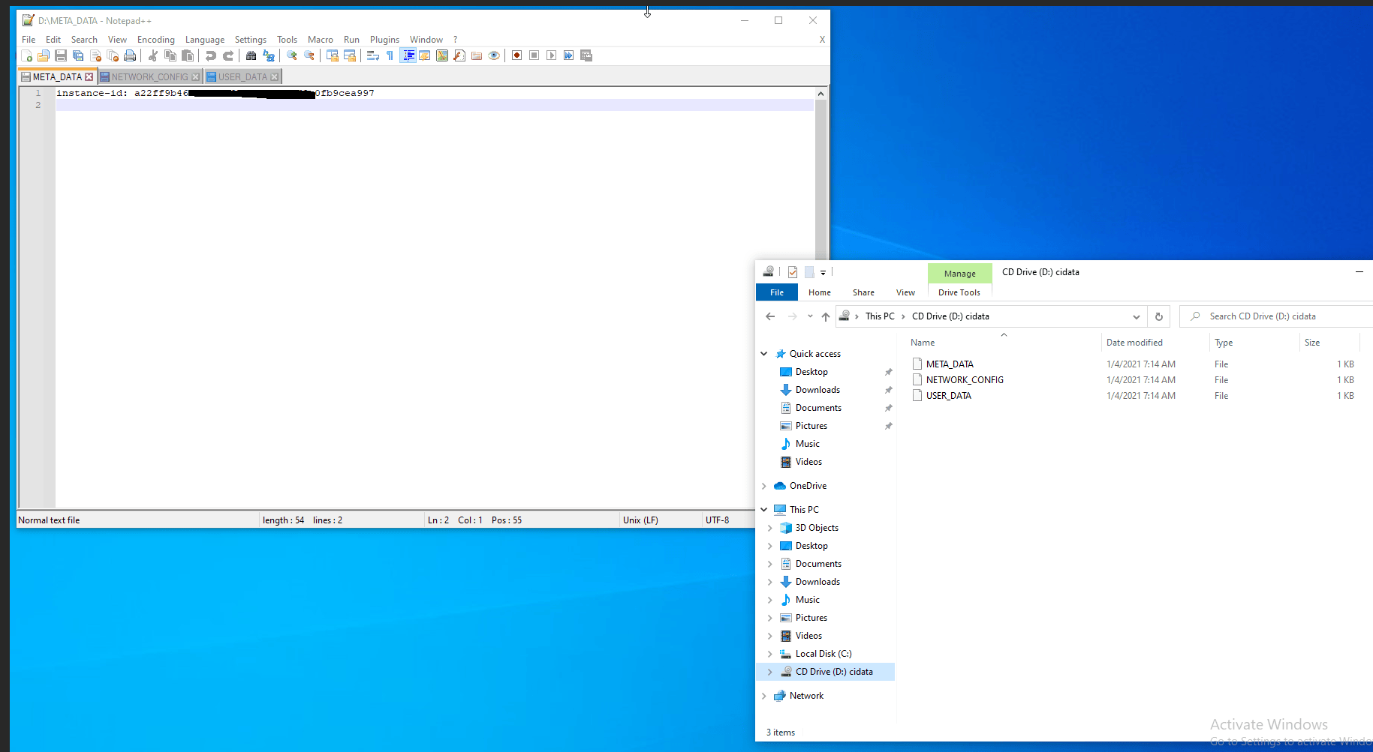Click the Save All toolbar icon
Viewport: 1373px width, 752px height.
[x=78, y=55]
